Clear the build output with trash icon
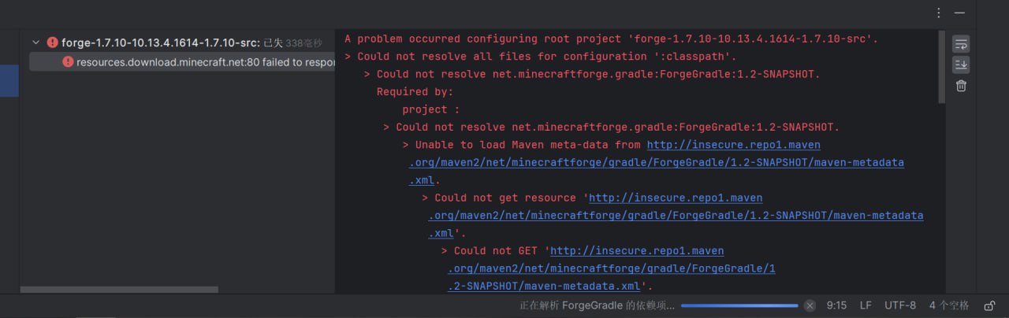Image resolution: width=1009 pixels, height=318 pixels. point(961,86)
